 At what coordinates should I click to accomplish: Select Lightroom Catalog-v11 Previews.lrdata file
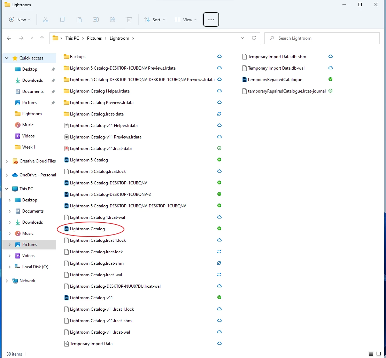[x=106, y=137]
